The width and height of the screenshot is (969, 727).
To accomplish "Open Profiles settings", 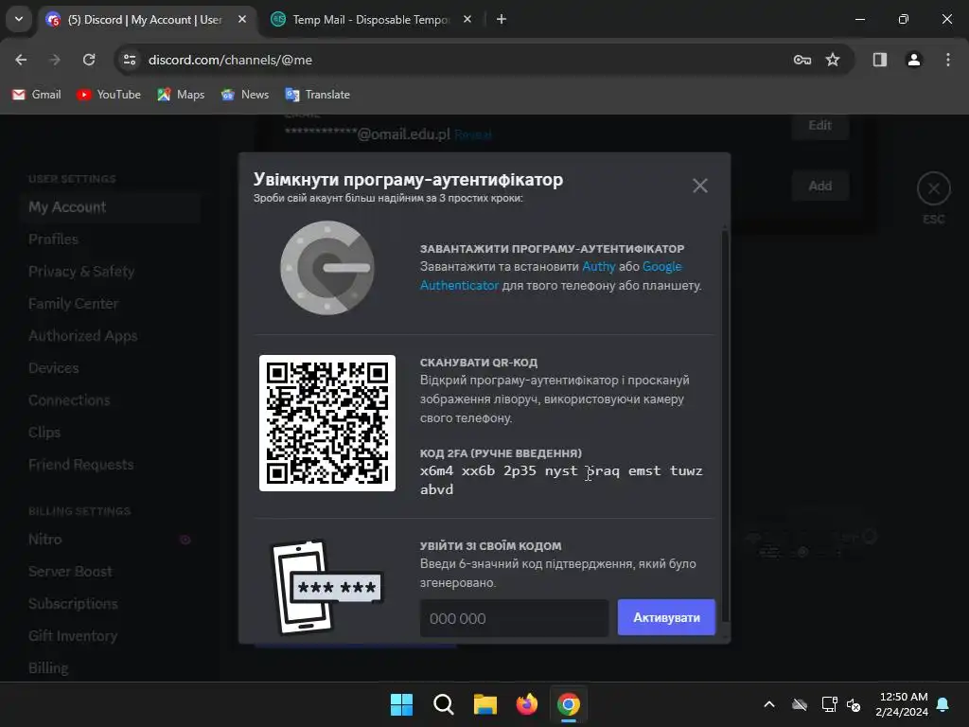I will (112, 239).
